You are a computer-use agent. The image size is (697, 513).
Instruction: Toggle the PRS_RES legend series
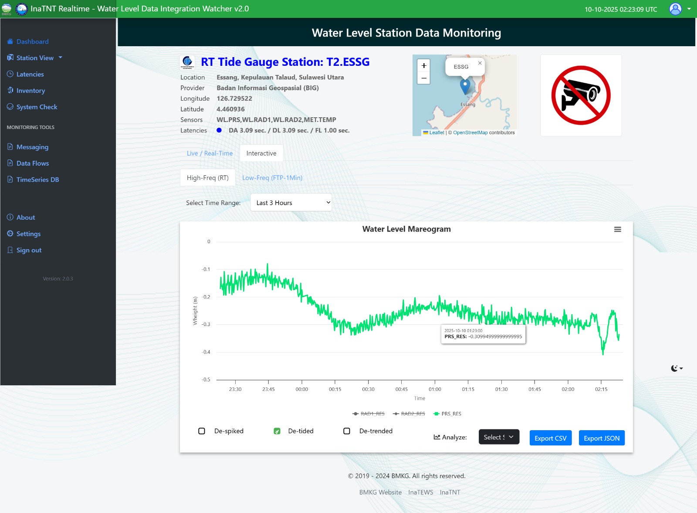click(x=447, y=414)
